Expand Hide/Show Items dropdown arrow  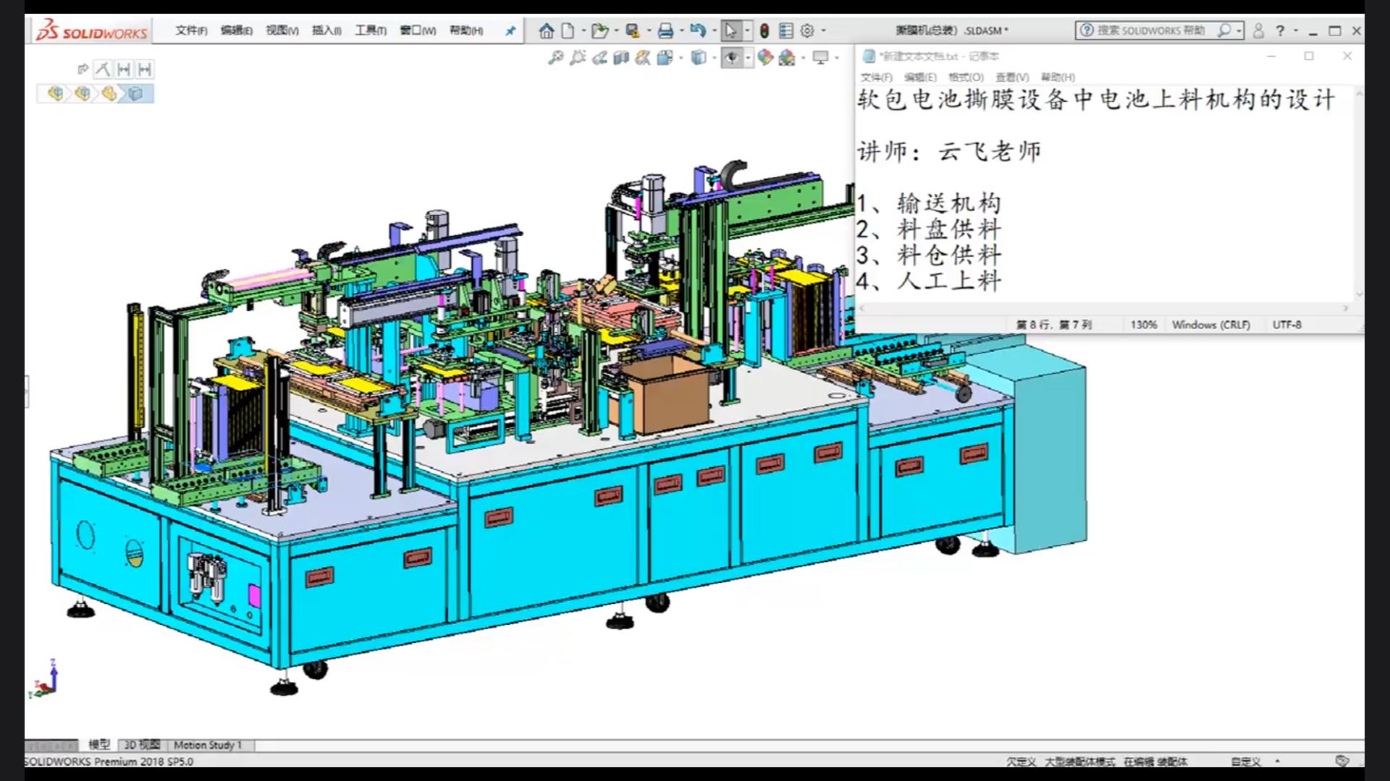tap(747, 58)
